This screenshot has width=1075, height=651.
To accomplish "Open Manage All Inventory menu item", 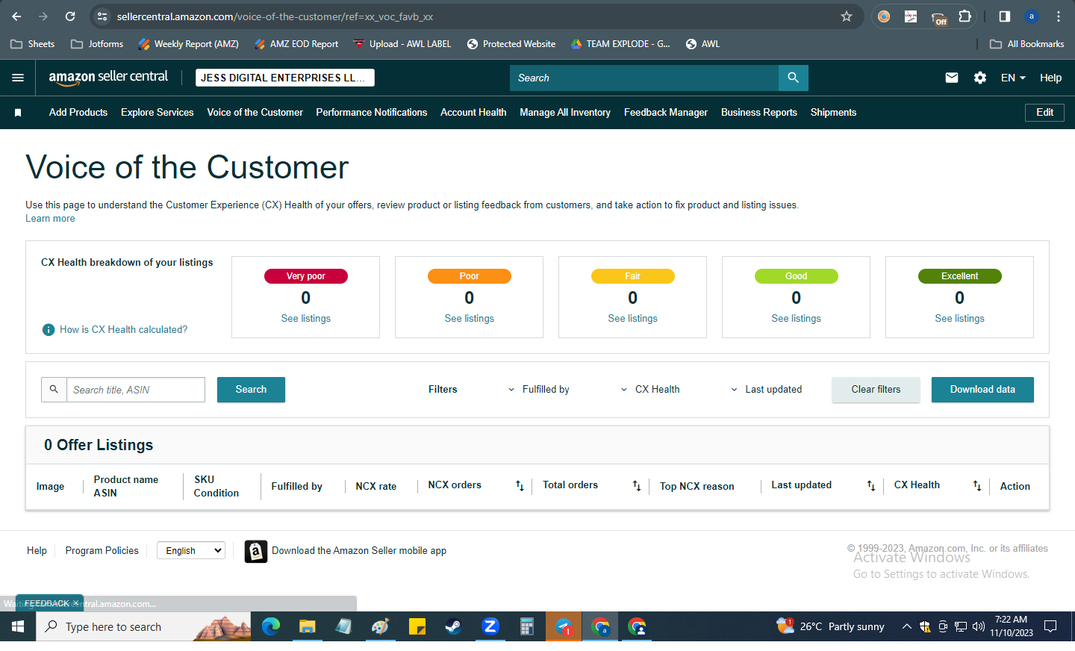I will [565, 113].
